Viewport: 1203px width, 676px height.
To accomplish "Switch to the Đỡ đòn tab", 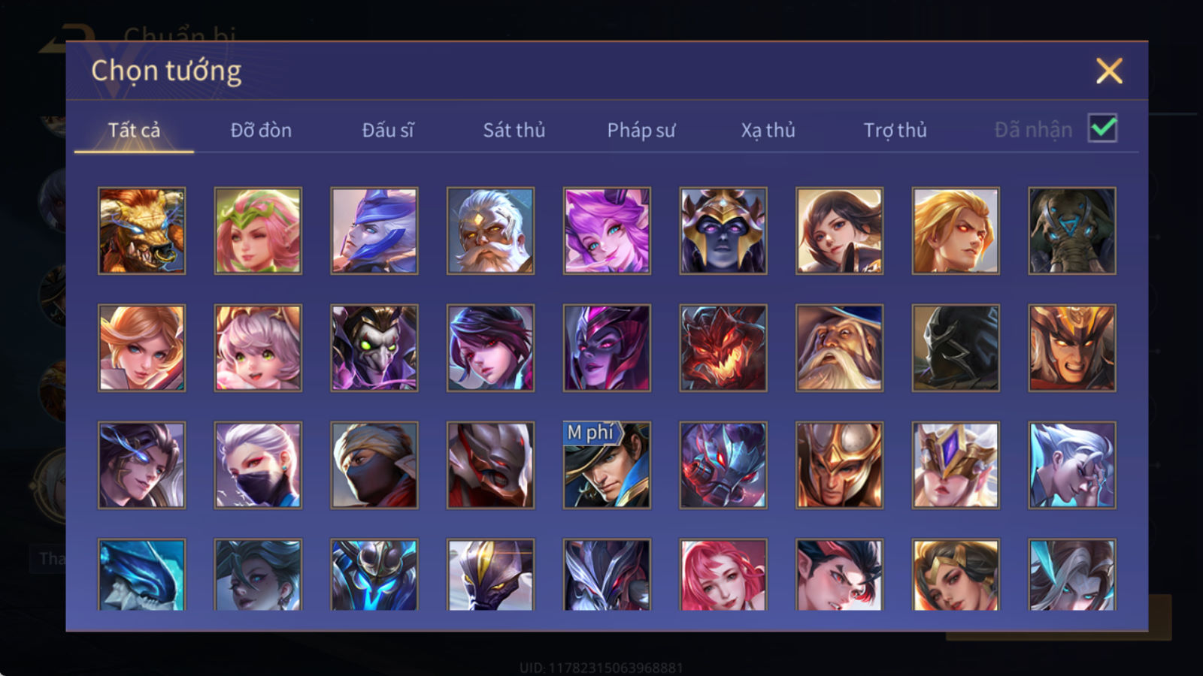I will 261,130.
